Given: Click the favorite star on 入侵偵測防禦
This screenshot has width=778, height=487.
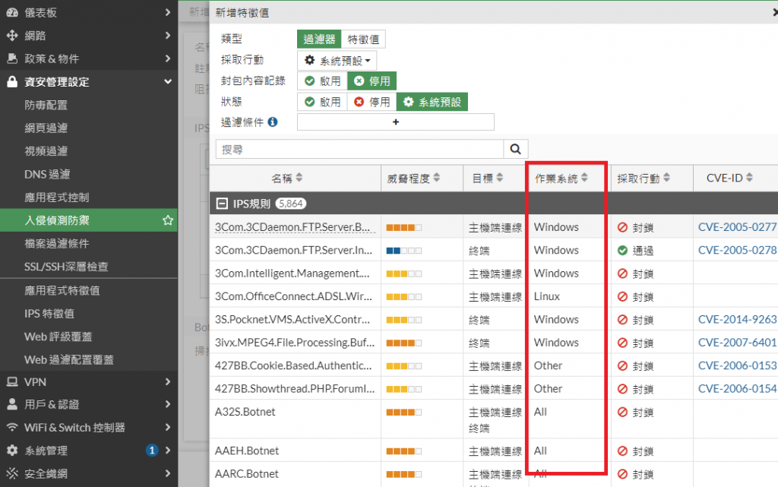Looking at the screenshot, I should tap(167, 220).
